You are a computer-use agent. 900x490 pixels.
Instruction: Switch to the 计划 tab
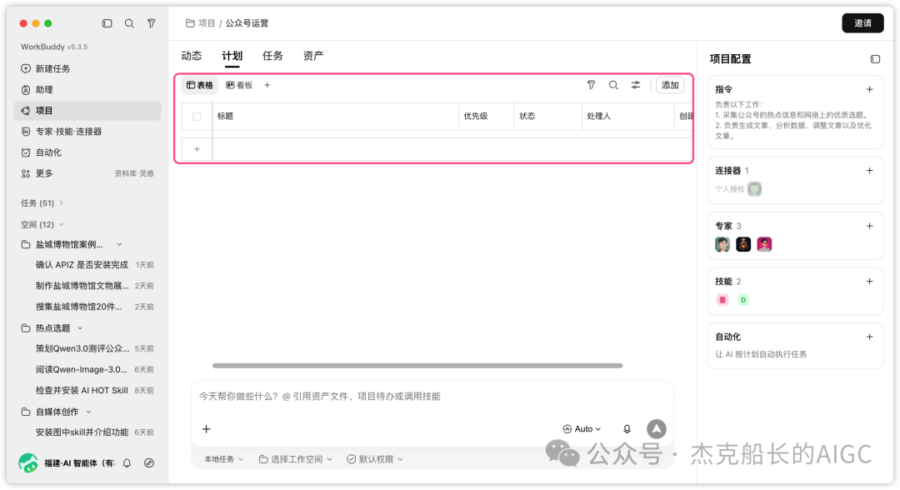tap(232, 56)
